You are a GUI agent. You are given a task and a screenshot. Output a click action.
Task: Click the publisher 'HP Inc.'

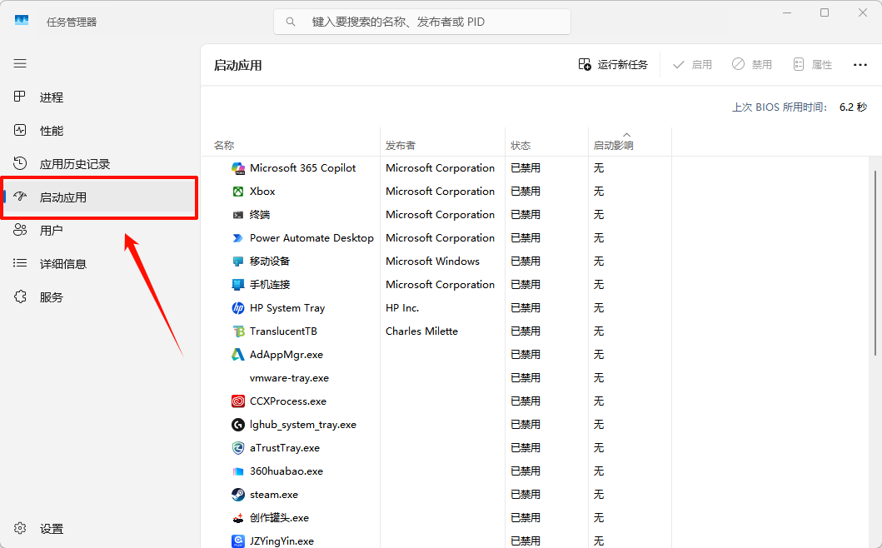pyautogui.click(x=402, y=308)
